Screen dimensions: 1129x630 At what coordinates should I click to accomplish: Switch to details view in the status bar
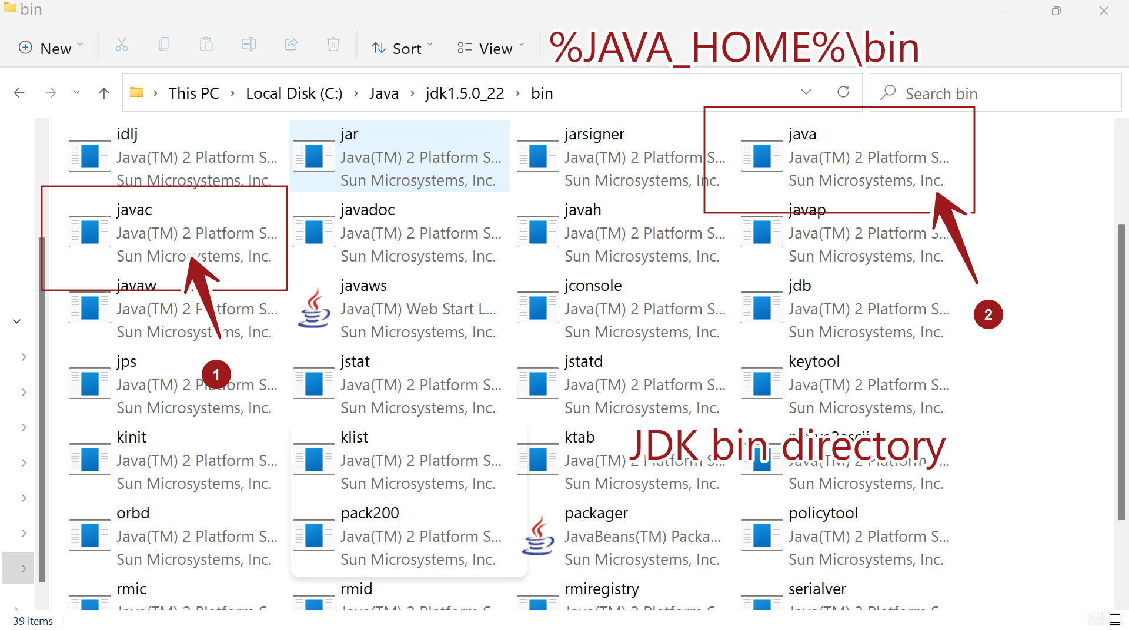[1096, 619]
